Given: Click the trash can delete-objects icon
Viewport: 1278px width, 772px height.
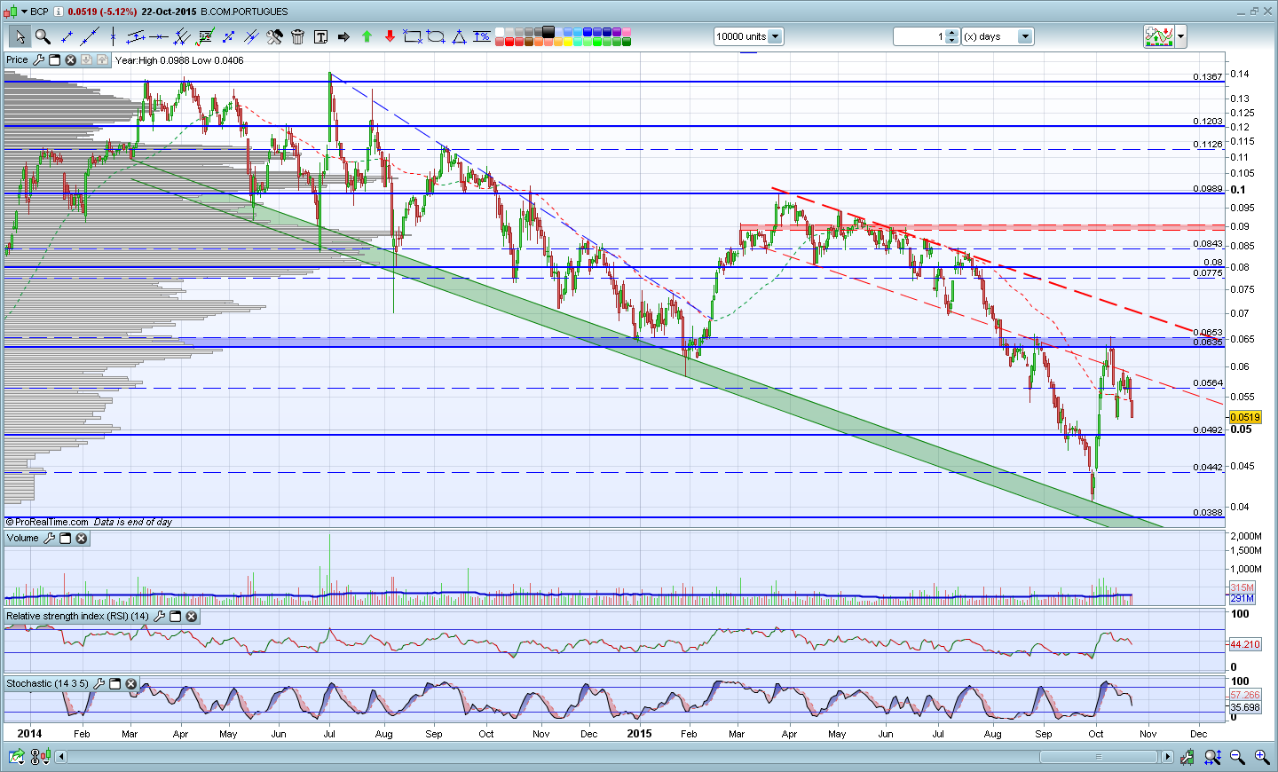Looking at the screenshot, I should tap(297, 36).
